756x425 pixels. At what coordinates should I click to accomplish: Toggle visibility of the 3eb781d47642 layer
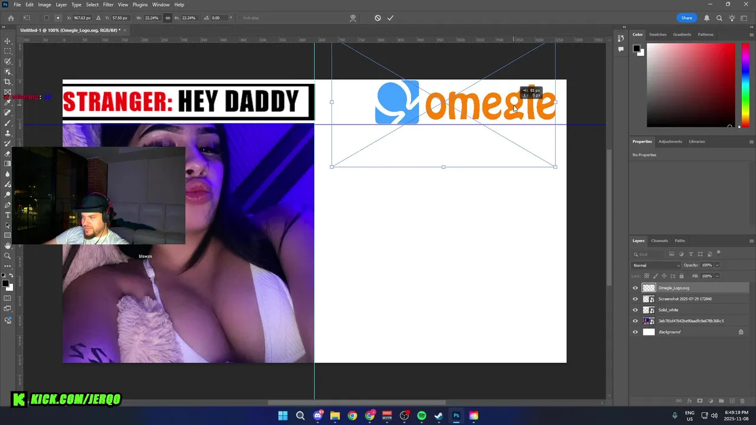[x=636, y=321]
